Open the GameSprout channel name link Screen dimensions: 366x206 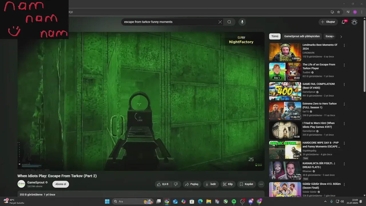[36, 183]
